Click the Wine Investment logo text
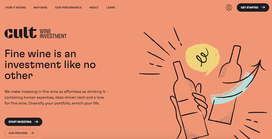The width and height of the screenshot is (272, 139). pyautogui.click(x=53, y=34)
